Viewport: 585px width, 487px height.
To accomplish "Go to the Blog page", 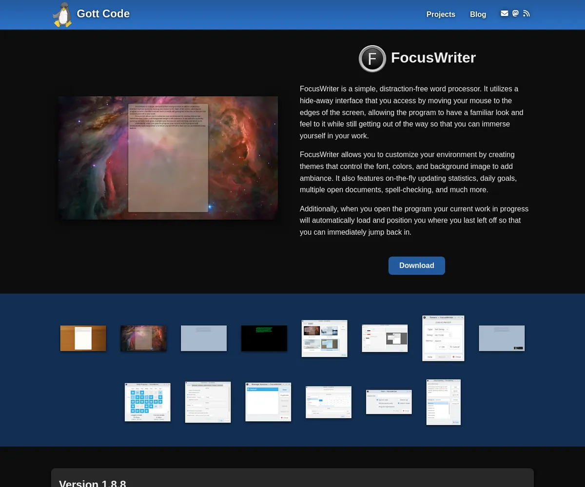I will [x=478, y=15].
